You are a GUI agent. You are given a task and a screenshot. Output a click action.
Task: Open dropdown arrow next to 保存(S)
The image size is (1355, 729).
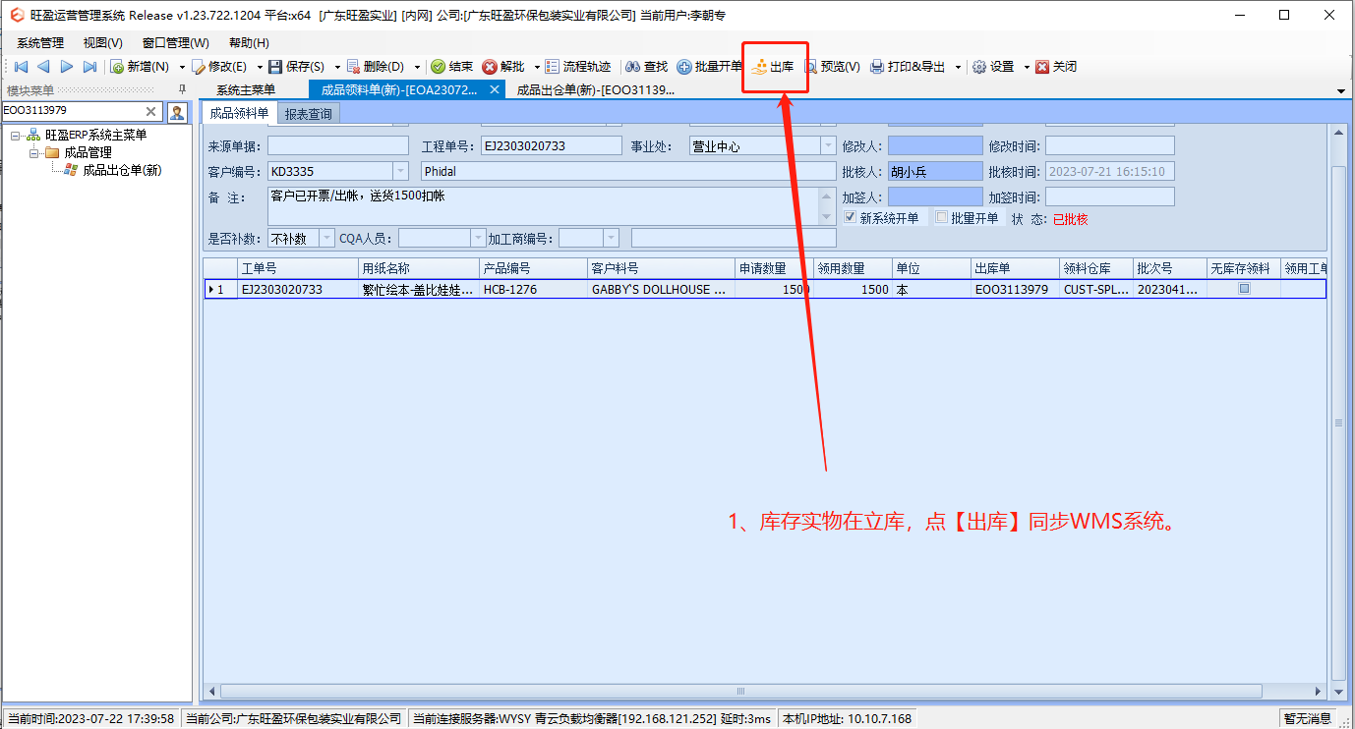pos(337,67)
